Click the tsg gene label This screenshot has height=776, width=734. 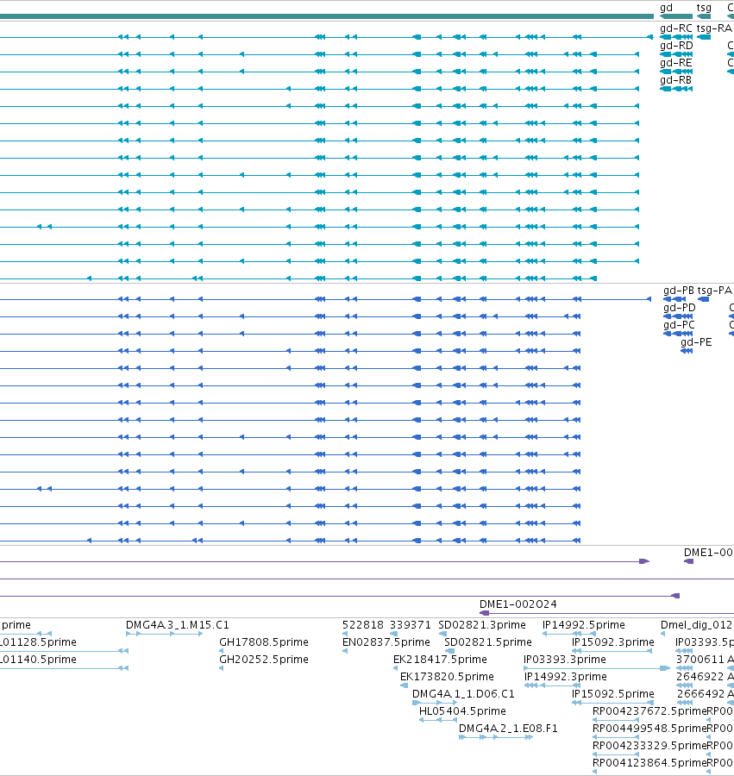pyautogui.click(x=704, y=8)
